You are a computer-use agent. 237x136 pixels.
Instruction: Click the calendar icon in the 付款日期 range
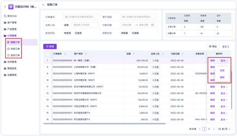click(x=153, y=25)
